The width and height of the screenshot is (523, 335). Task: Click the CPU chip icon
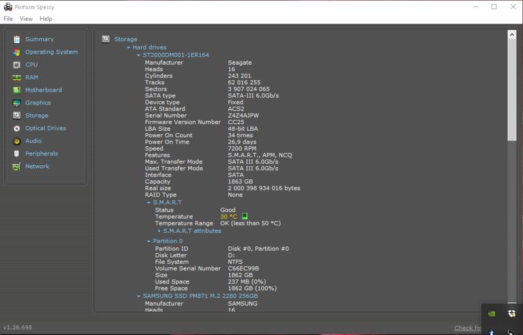coord(16,65)
